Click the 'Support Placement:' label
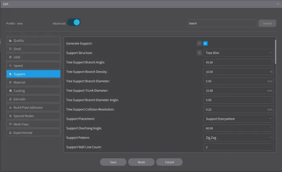The height and width of the screenshot is (172, 282). point(81,119)
